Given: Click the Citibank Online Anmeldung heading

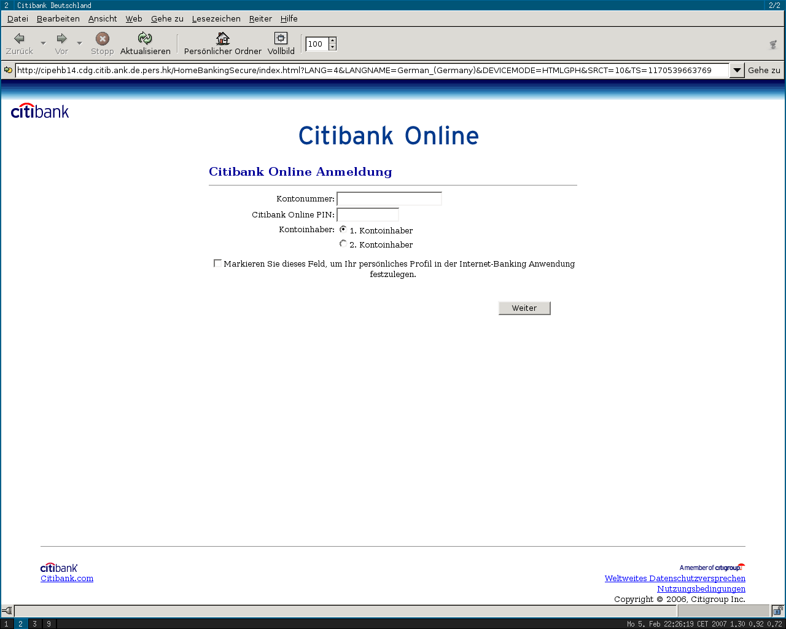Looking at the screenshot, I should tap(300, 171).
